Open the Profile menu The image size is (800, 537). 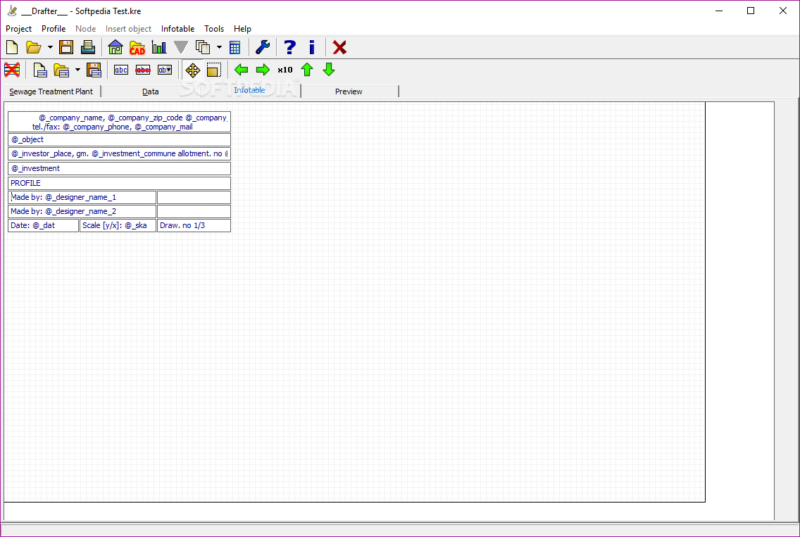pyautogui.click(x=54, y=29)
